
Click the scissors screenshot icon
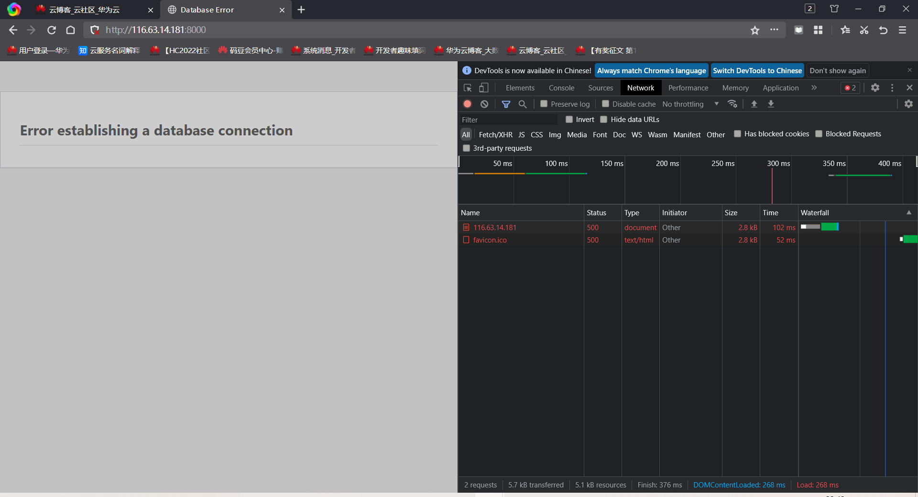[864, 30]
